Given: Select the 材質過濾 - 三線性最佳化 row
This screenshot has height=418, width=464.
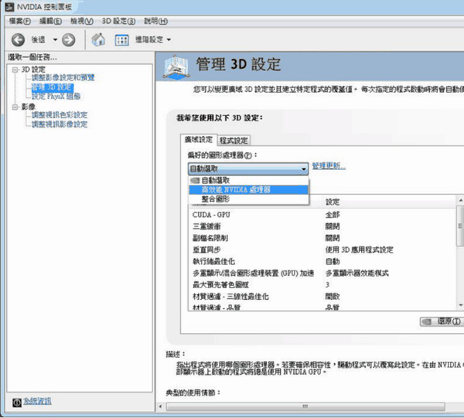Looking at the screenshot, I should coord(322,297).
